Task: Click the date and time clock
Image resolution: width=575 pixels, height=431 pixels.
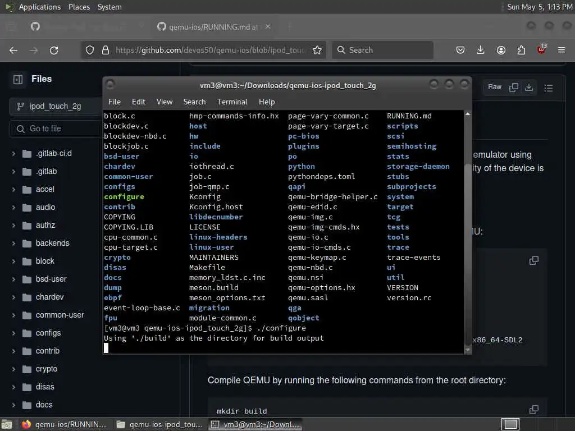Action: tap(540, 7)
